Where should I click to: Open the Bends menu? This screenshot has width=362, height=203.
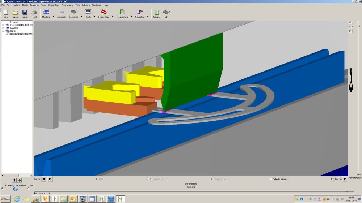(25, 5)
